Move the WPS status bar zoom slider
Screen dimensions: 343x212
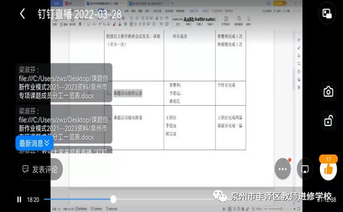click(281, 209)
